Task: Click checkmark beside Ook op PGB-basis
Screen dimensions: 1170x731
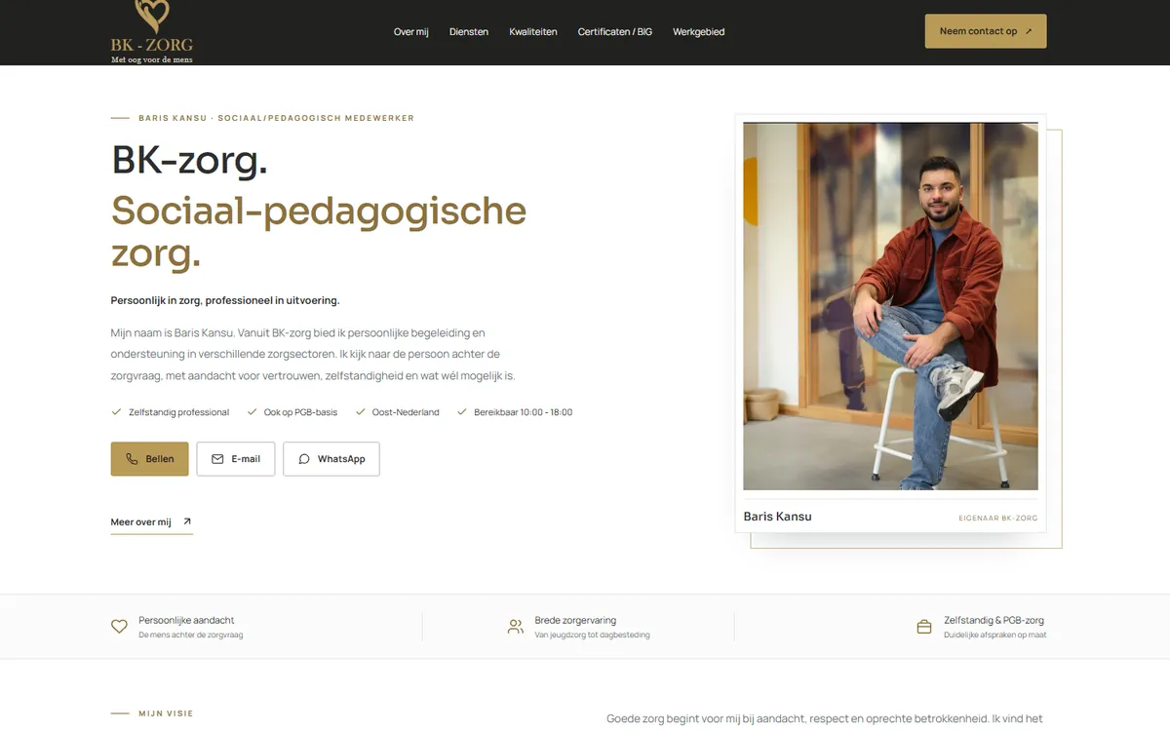Action: coord(253,412)
